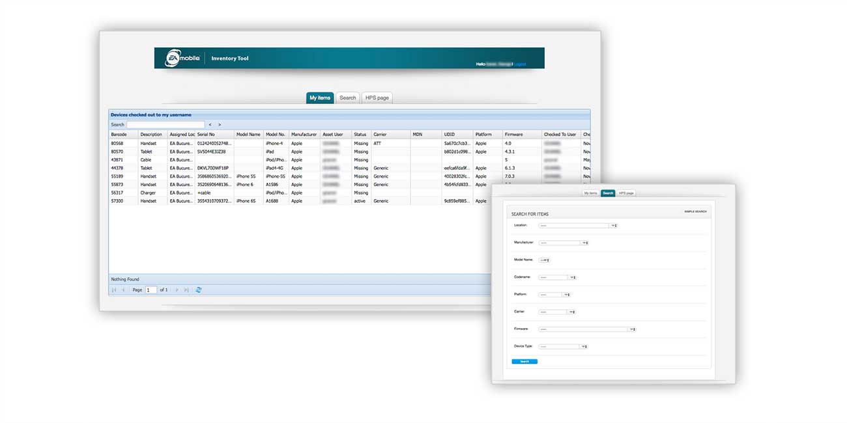Click the refresh icon in the pagination bar
Image resolution: width=847 pixels, height=423 pixels.
click(199, 290)
